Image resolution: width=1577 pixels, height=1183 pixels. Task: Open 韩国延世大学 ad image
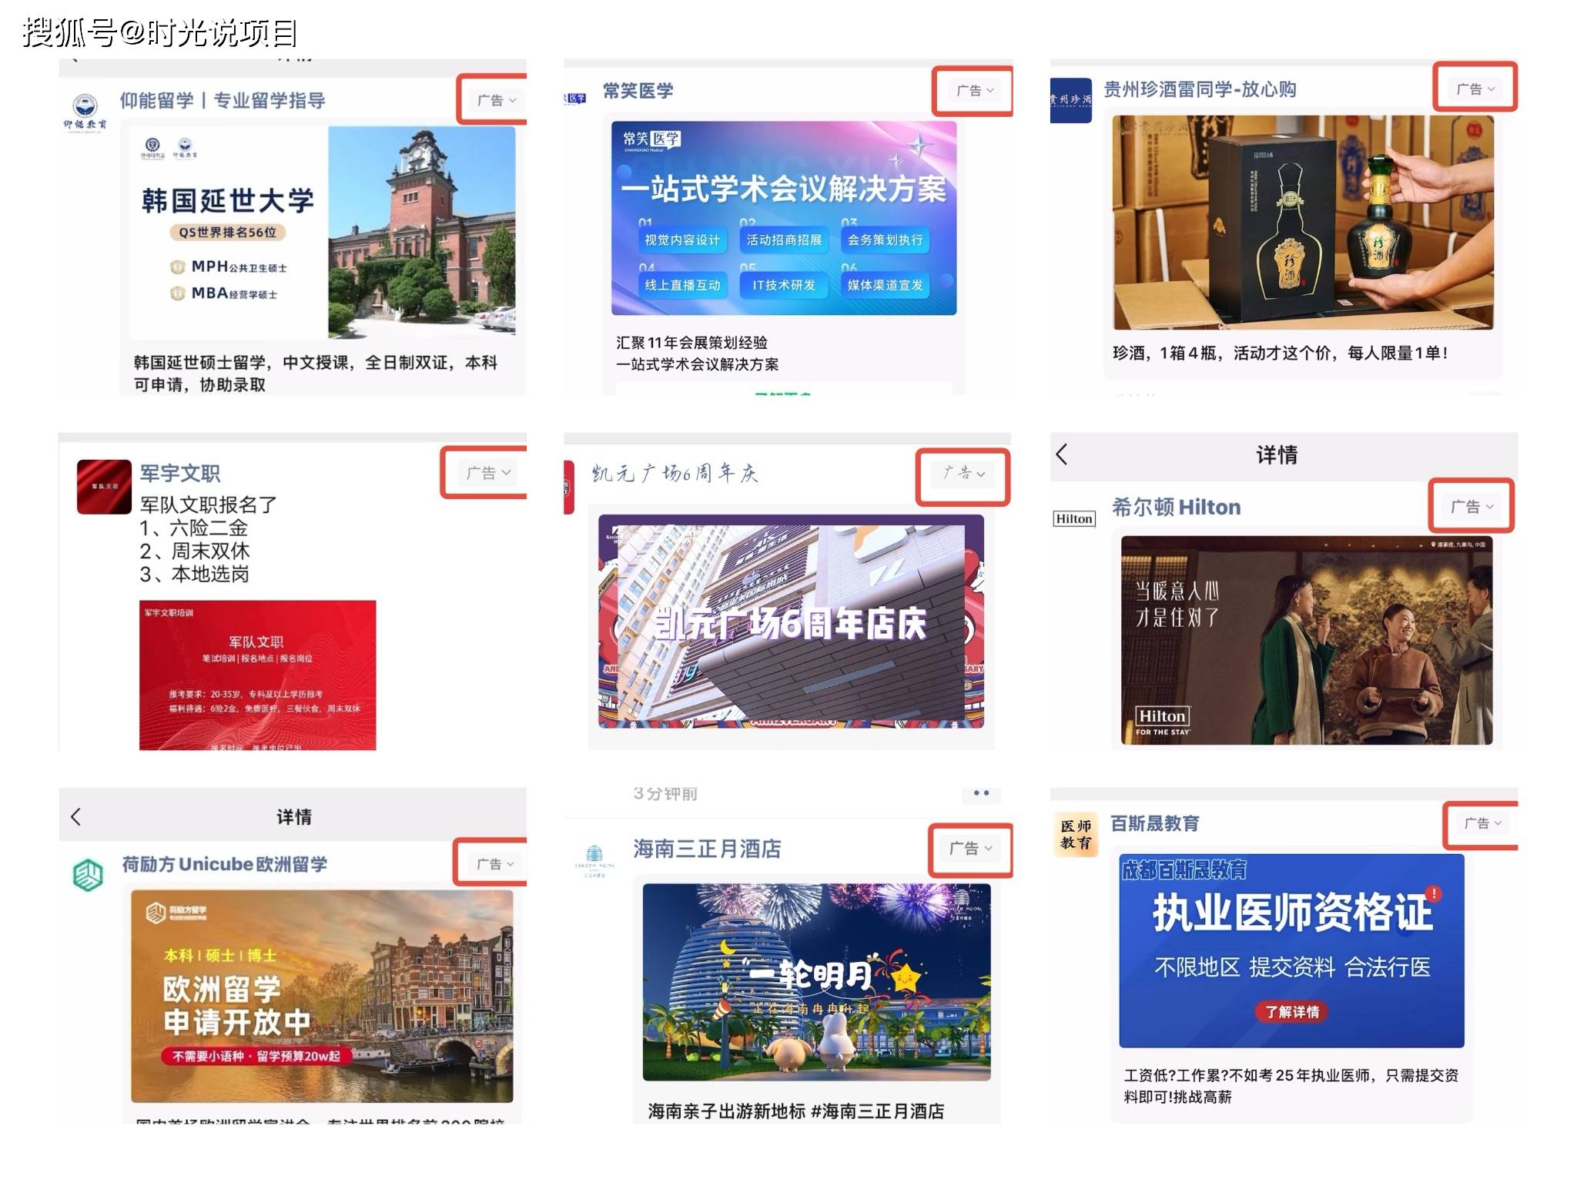point(322,232)
